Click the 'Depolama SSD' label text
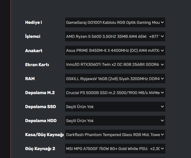Viewport: 191px width, 158px height. 40,106
